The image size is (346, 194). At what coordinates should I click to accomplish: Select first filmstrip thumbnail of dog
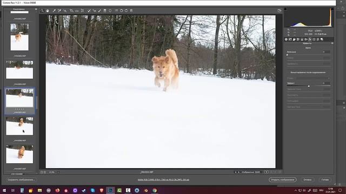pos(19,37)
